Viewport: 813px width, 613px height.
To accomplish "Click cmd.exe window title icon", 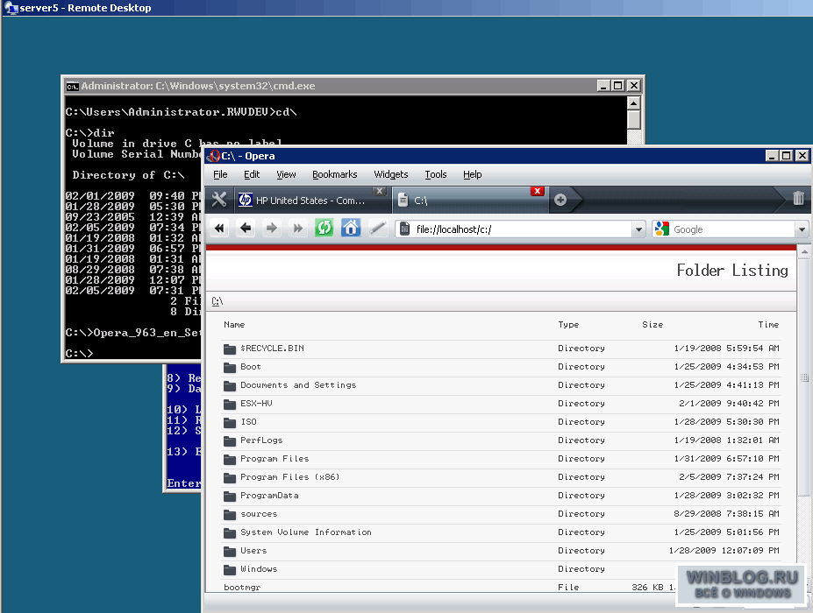I will [x=73, y=86].
